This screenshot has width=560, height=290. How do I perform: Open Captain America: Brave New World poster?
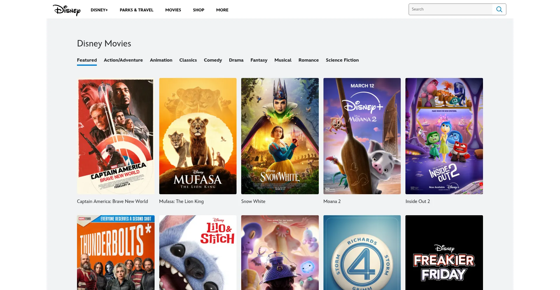(116, 136)
